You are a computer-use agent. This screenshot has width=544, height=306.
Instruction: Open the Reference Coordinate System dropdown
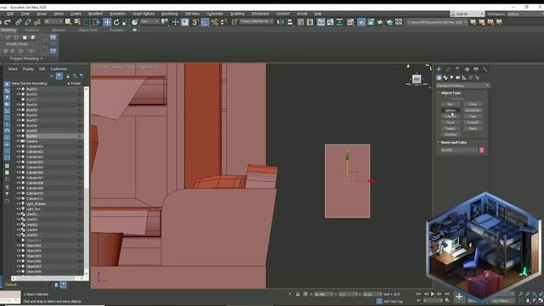click(150, 22)
